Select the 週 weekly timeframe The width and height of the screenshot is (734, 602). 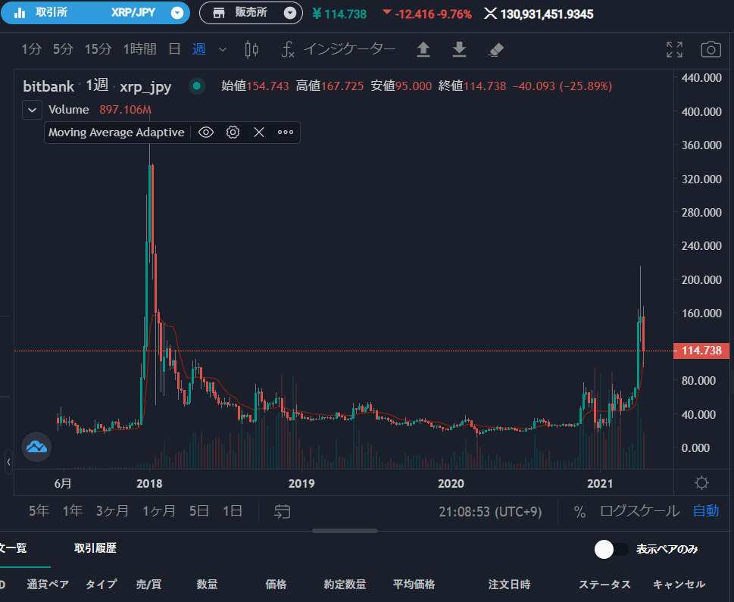(x=199, y=48)
